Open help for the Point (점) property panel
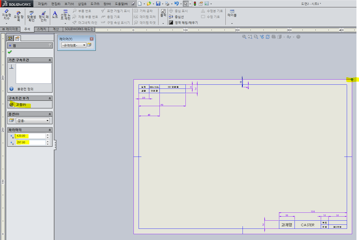 click(50, 45)
